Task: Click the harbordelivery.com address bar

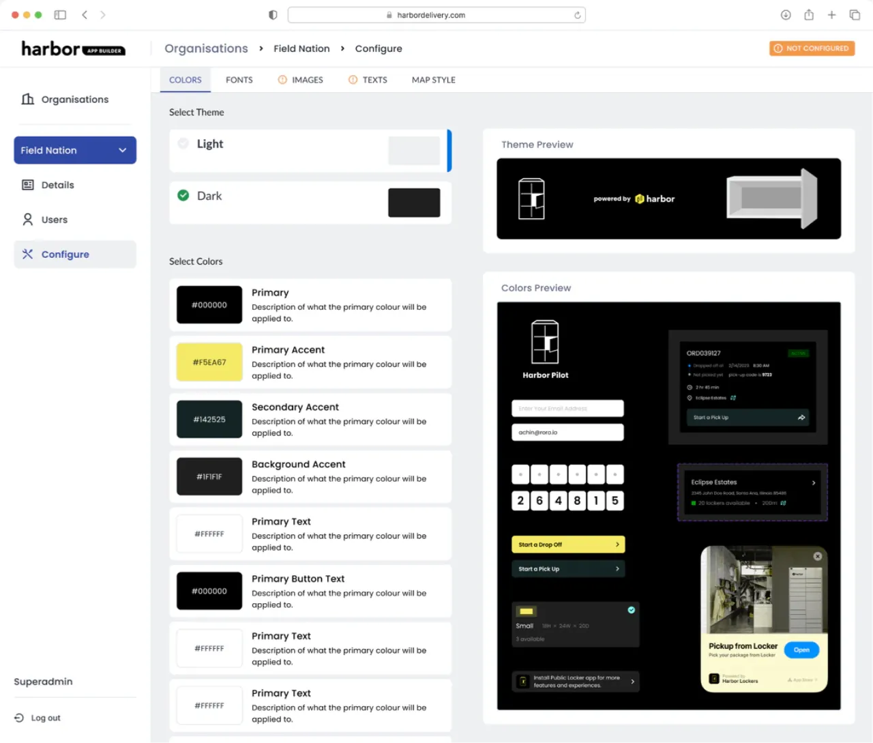Action: pyautogui.click(x=436, y=15)
